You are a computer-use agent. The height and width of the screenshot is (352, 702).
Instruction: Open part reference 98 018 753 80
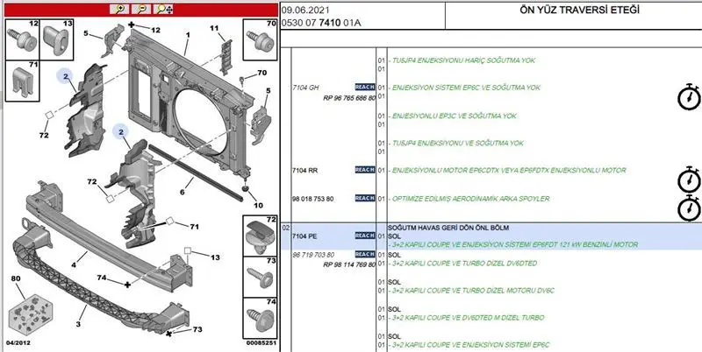click(312, 199)
